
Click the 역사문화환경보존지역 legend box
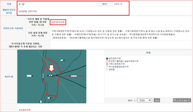[x=107, y=67]
